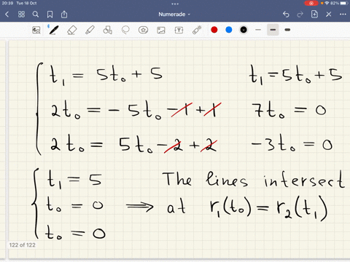Image resolution: width=350 pixels, height=262 pixels.
Task: Close the editing toolbar with the X icon
Action: (x=329, y=15)
